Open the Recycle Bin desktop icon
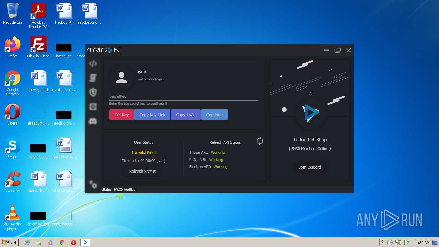Viewport: 439px width, 247px height. point(12,14)
